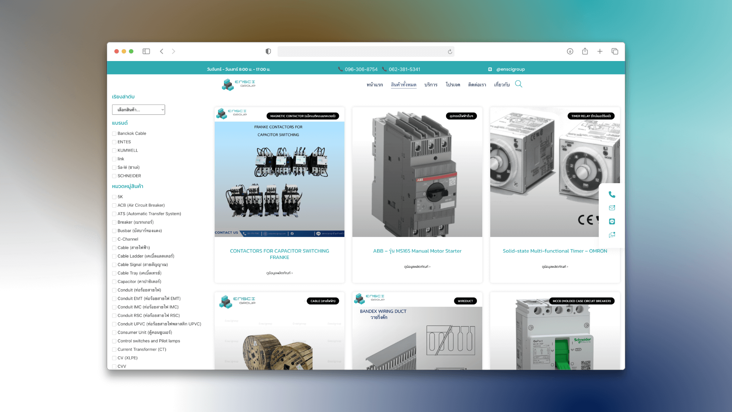The width and height of the screenshot is (732, 412).
Task: Click the floating phone call icon
Action: [x=612, y=195]
